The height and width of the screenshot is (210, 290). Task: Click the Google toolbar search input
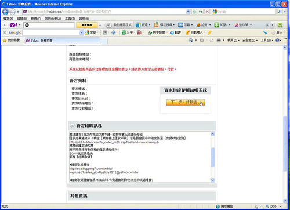click(51, 32)
